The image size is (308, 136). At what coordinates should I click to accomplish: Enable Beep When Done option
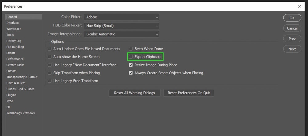[x=131, y=49]
